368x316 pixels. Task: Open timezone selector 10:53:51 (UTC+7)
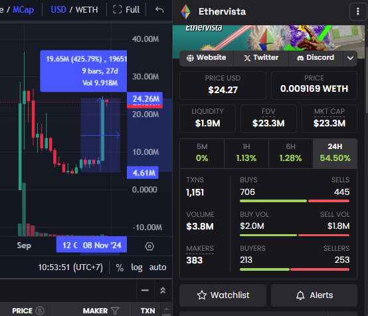70,267
